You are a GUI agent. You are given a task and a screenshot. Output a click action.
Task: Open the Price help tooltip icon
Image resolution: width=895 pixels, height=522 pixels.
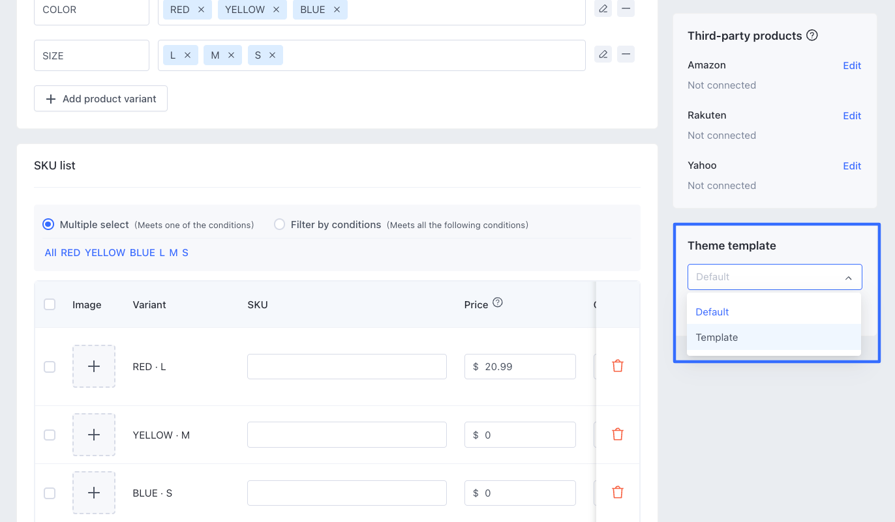click(498, 302)
